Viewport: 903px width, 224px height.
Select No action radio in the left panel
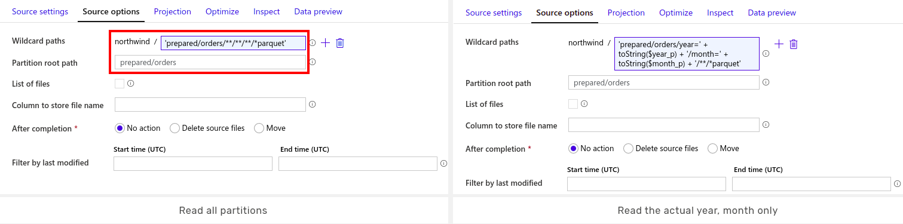click(x=137, y=128)
